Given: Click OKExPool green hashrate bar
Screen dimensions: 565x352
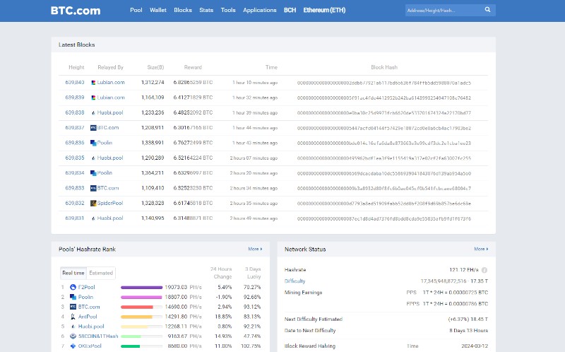Looking at the screenshot, I should point(131,346).
